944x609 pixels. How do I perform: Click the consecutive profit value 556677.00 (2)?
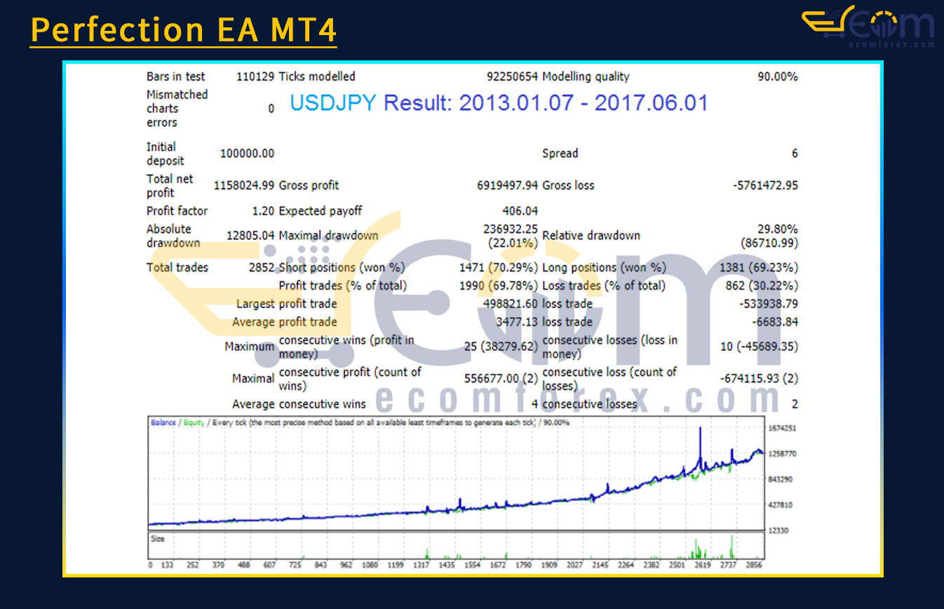[501, 379]
